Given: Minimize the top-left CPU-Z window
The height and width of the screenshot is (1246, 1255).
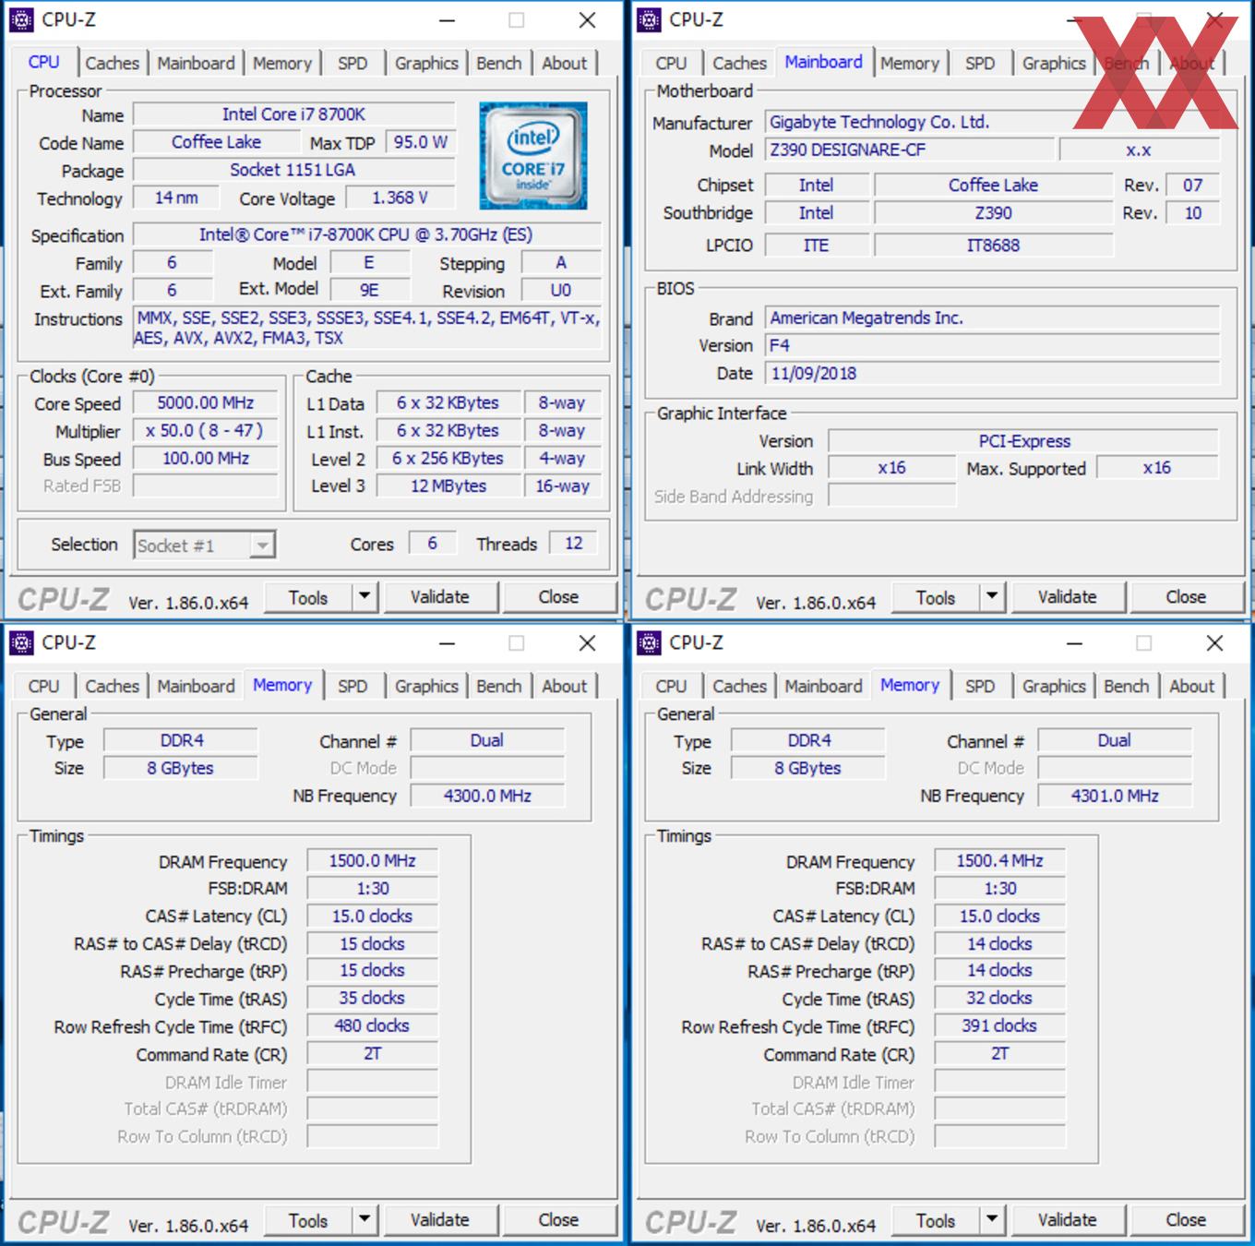Looking at the screenshot, I should point(447,20).
